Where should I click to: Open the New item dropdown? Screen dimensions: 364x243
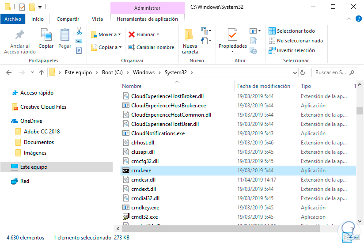coord(206,30)
